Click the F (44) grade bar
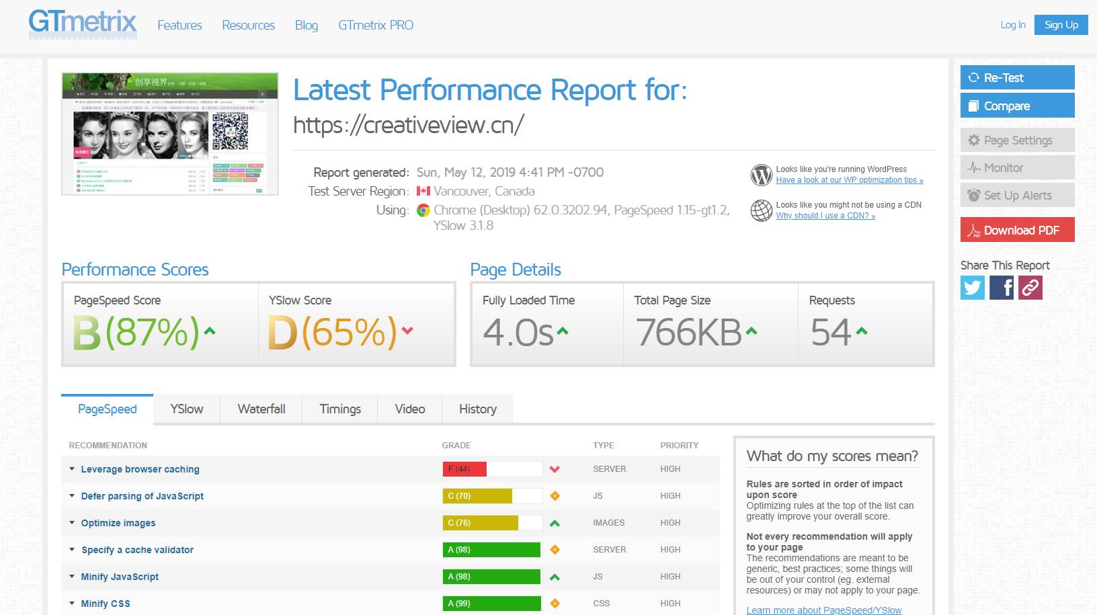Viewport: 1097px width, 615px height. pos(492,469)
